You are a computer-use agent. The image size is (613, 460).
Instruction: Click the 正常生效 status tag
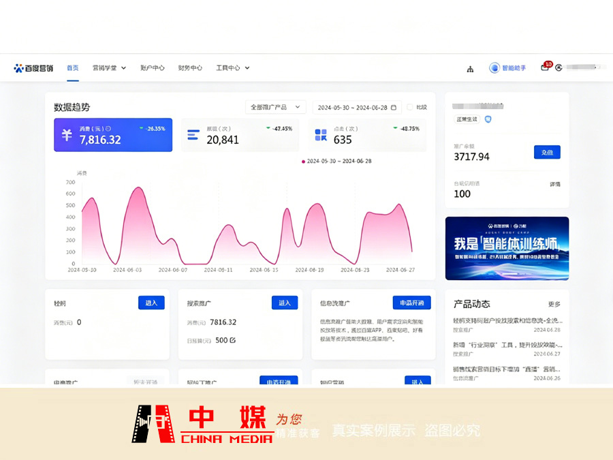pyautogui.click(x=467, y=119)
